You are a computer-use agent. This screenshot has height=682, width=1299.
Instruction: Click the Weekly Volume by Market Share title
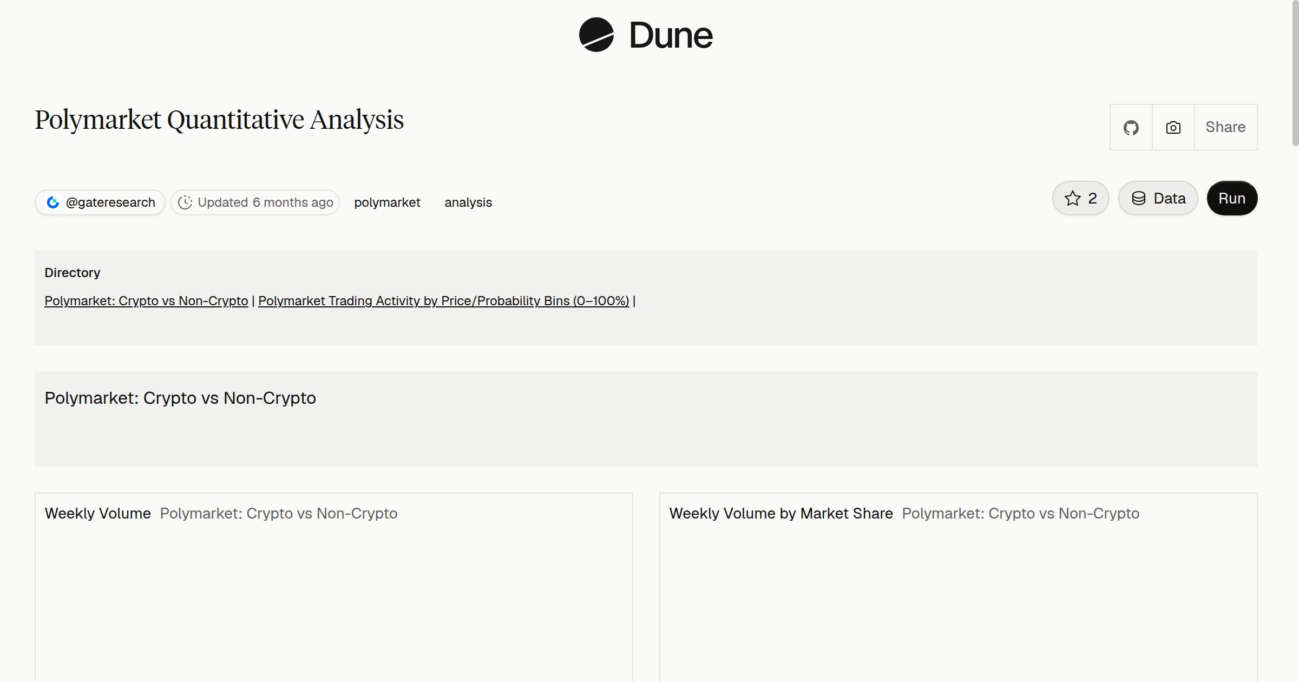(x=781, y=513)
